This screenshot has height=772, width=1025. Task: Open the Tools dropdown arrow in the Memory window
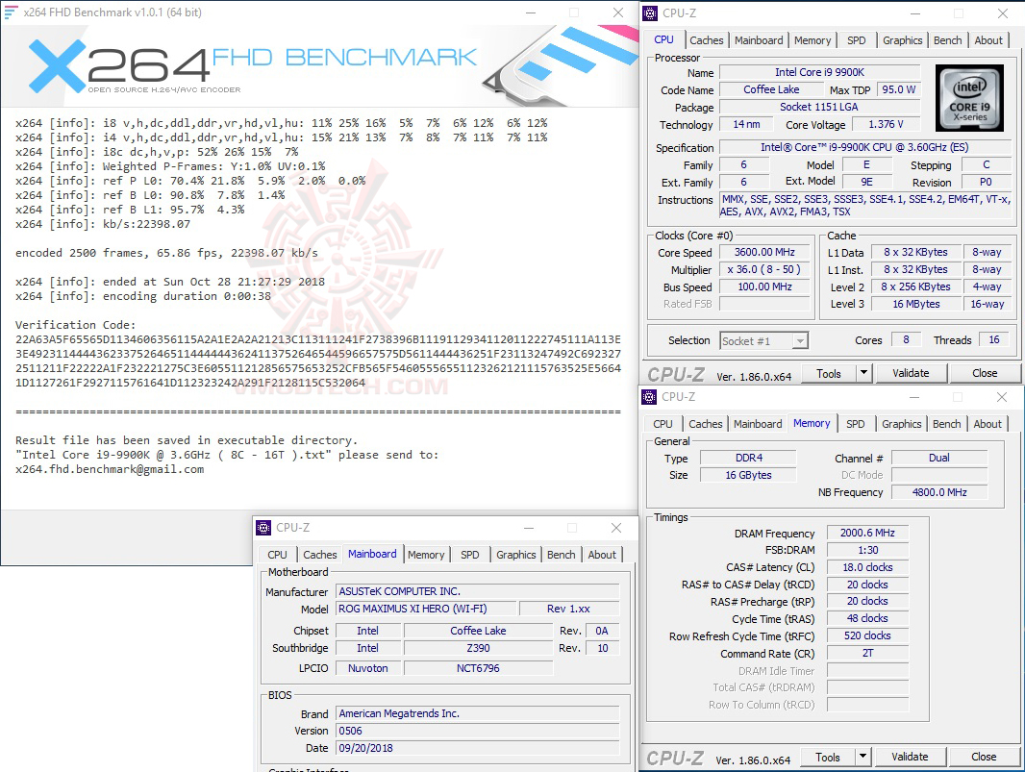point(862,757)
